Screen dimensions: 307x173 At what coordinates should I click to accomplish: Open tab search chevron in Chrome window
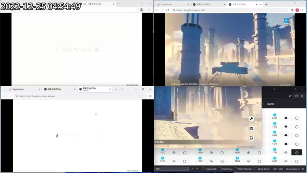[x=280, y=3]
